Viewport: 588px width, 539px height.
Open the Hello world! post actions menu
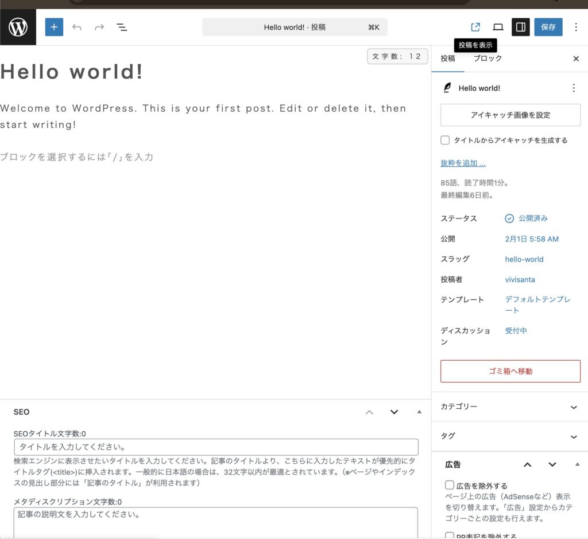pyautogui.click(x=573, y=88)
